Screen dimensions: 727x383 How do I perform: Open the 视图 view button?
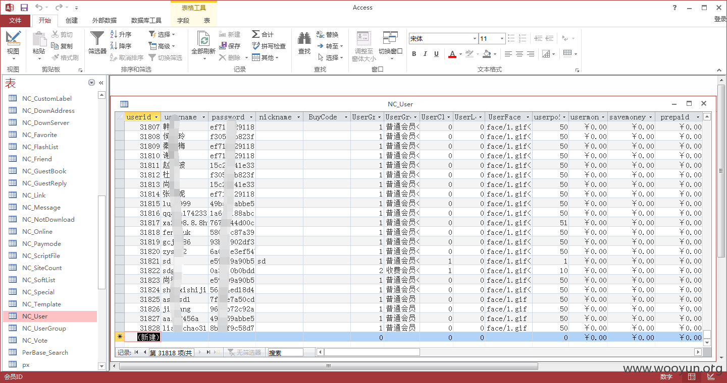pyautogui.click(x=13, y=45)
